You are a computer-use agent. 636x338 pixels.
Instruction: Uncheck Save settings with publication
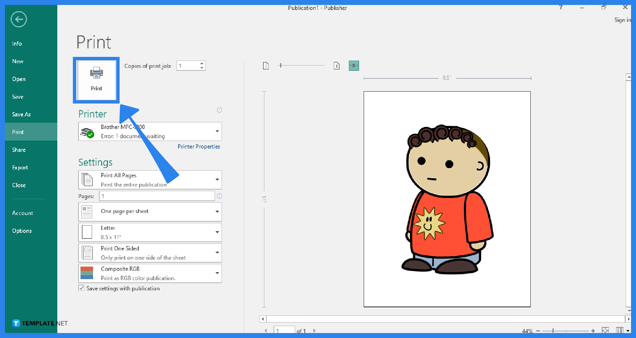click(x=81, y=288)
